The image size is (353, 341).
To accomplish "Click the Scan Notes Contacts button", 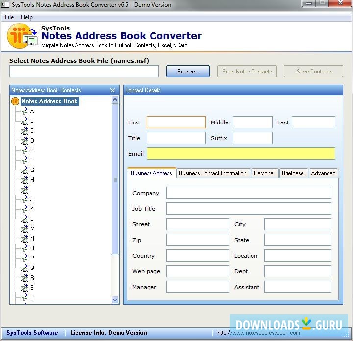I will tap(247, 72).
